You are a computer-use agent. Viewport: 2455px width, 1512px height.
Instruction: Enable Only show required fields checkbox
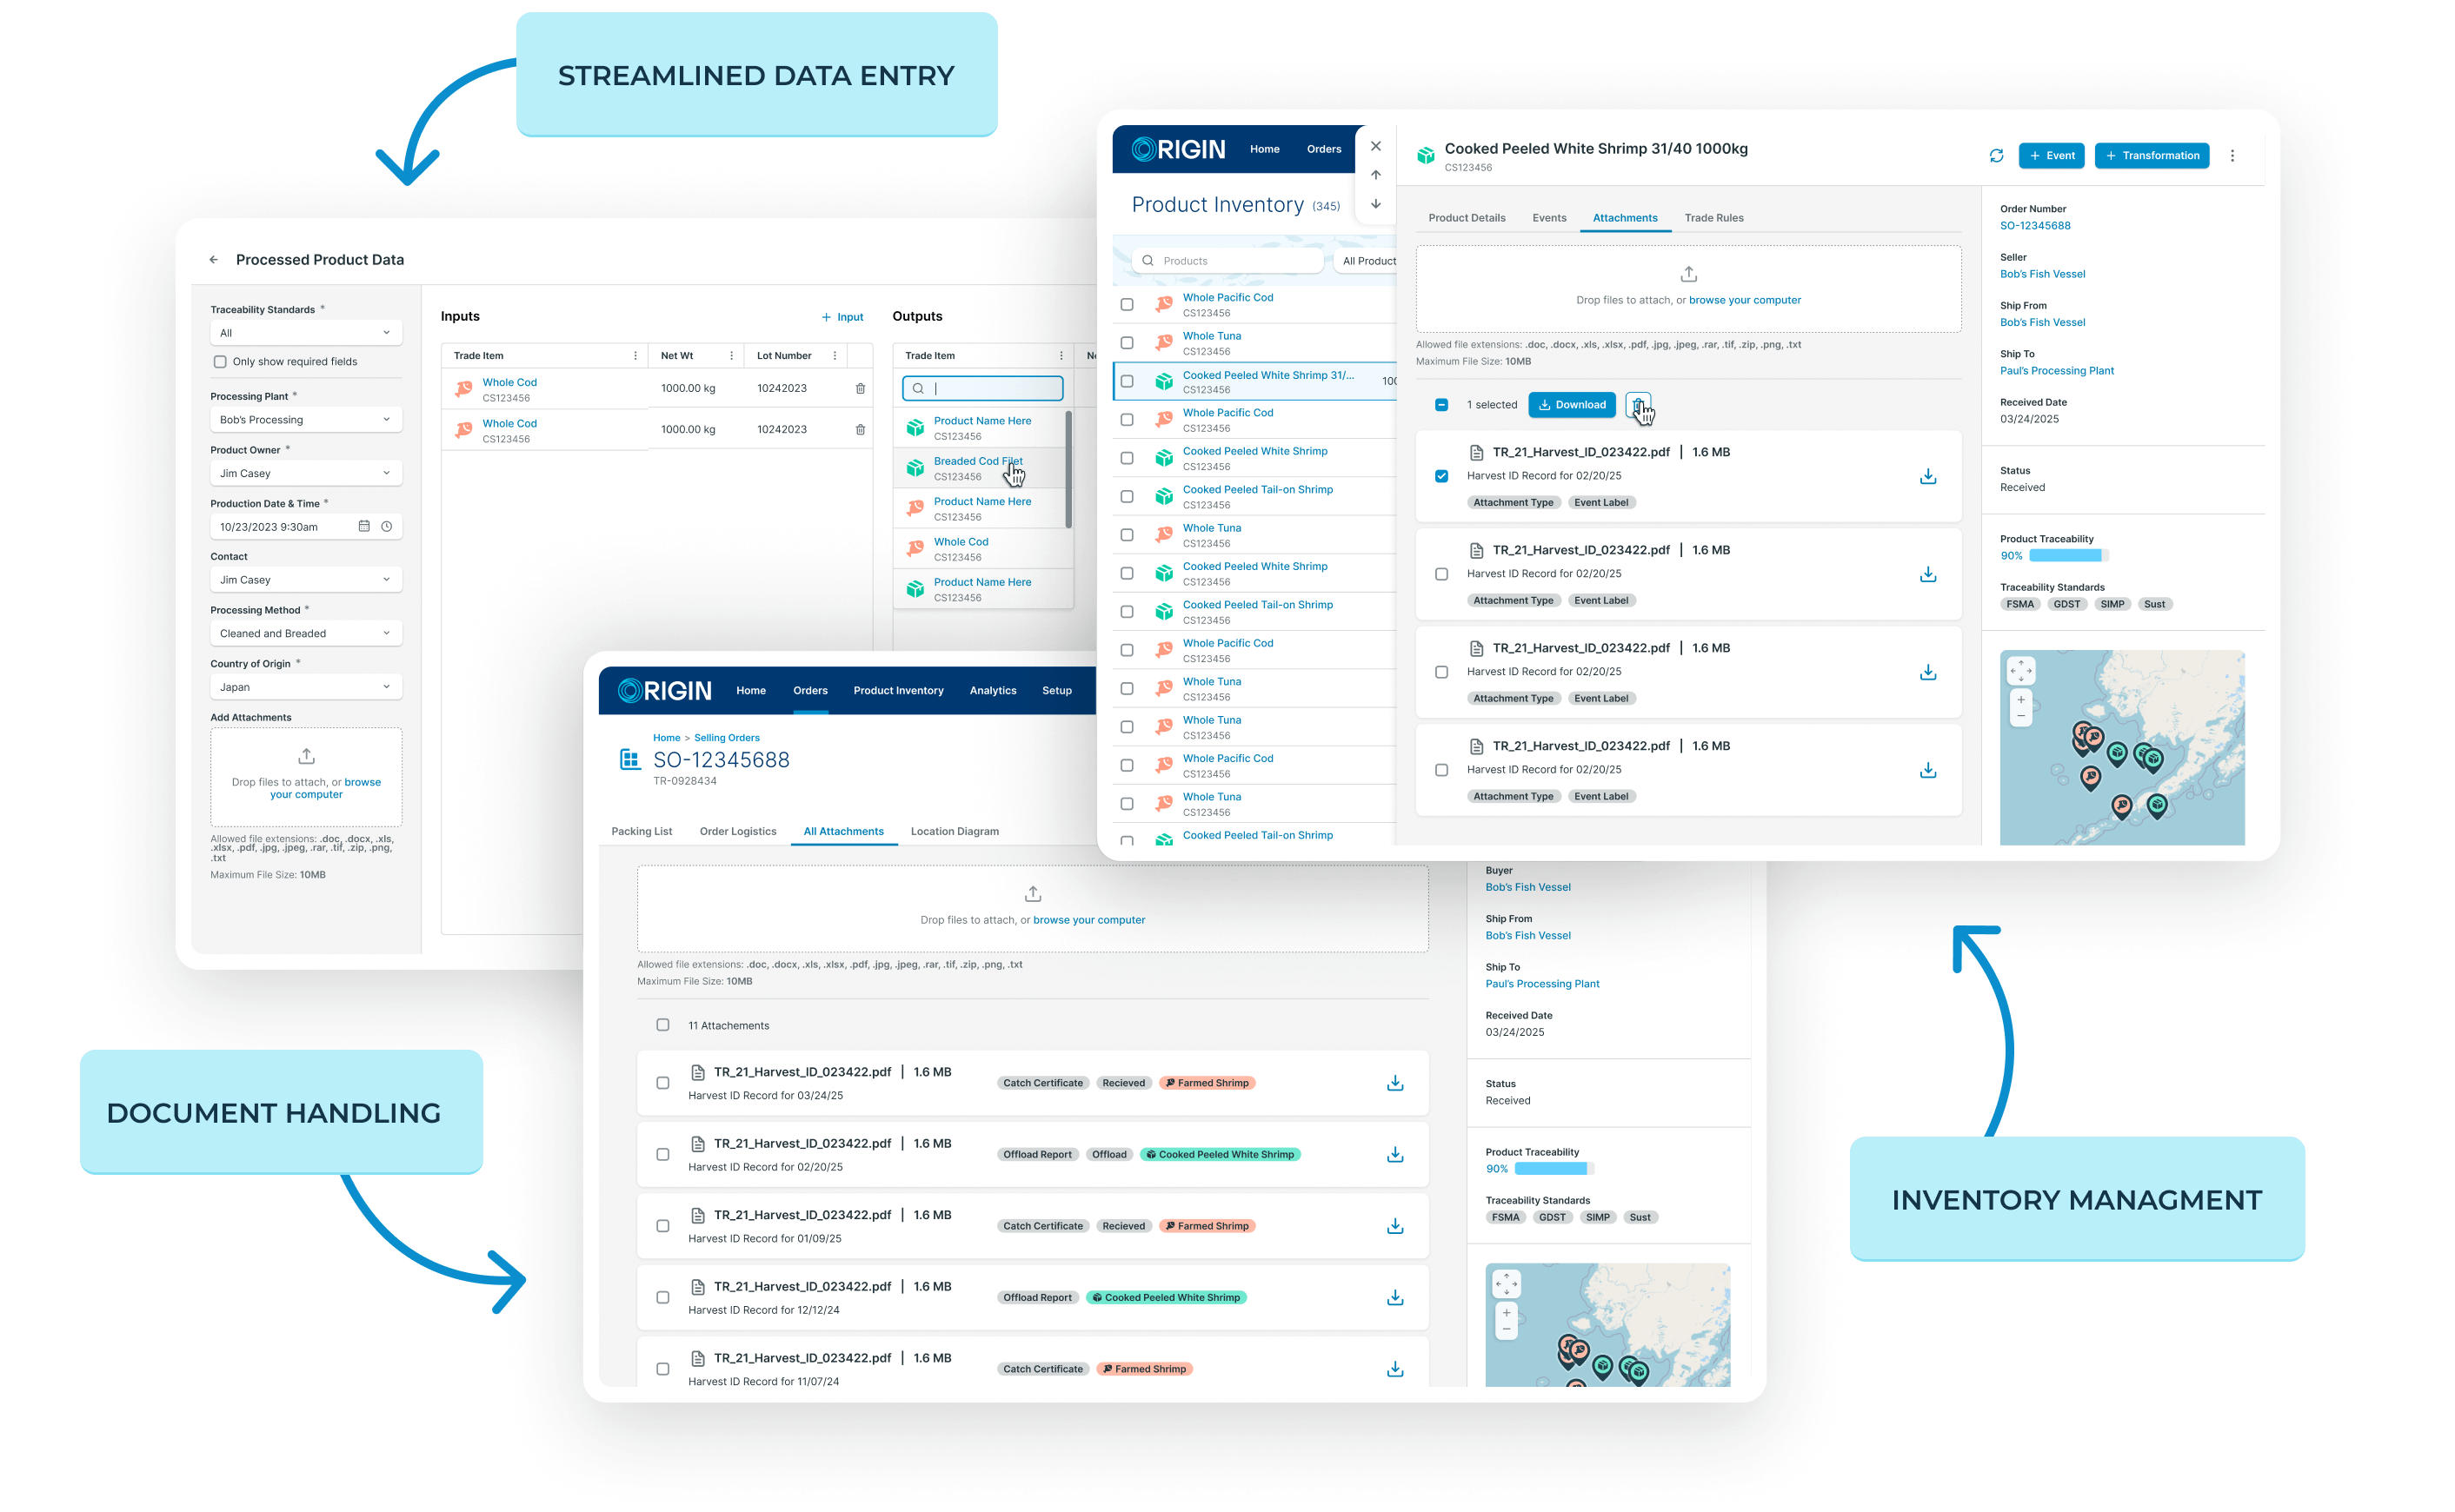(220, 362)
